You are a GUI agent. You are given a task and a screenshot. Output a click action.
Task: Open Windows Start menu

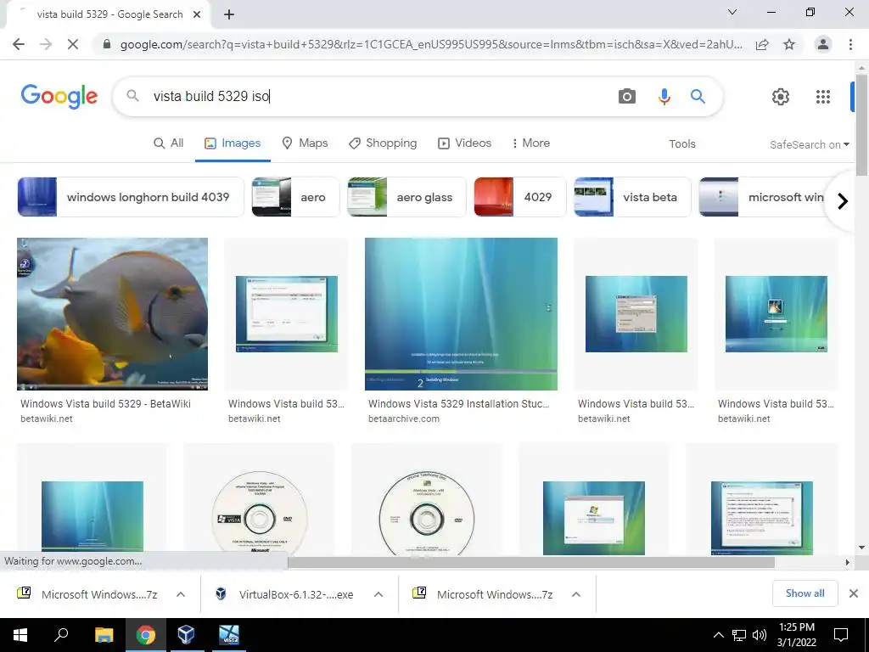tap(20, 635)
